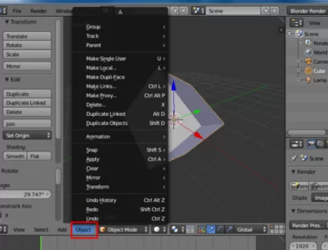Click the green timeline current frame marker
The width and height of the screenshot is (328, 250).
[41, 242]
